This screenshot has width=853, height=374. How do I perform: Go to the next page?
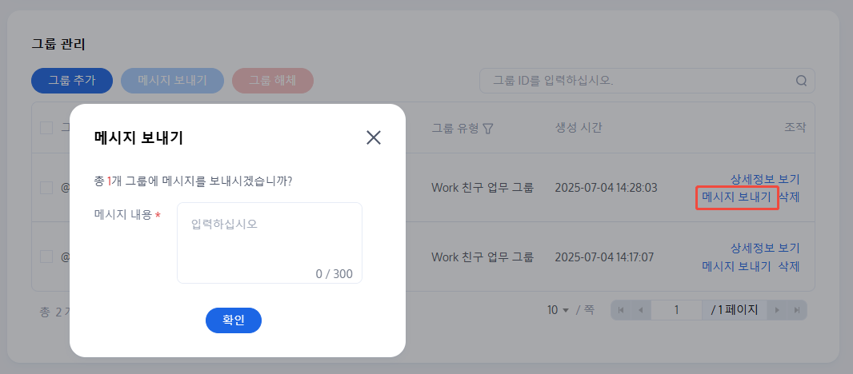(777, 310)
